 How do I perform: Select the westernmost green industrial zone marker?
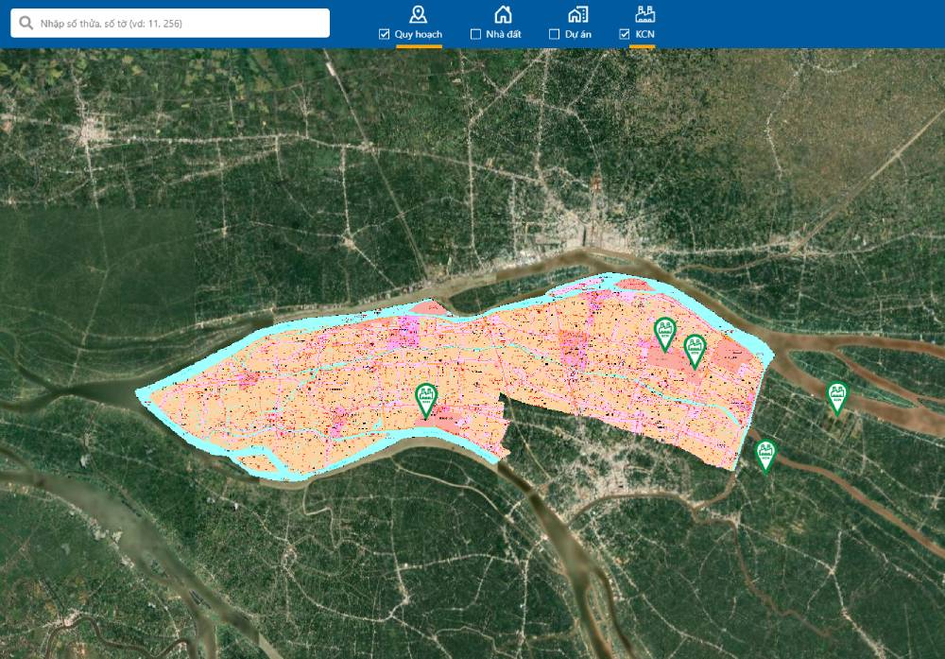pos(426,399)
